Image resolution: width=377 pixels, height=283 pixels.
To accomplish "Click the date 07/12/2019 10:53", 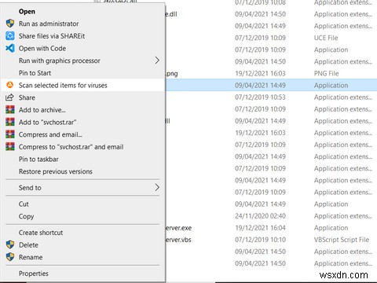I will [260, 97].
